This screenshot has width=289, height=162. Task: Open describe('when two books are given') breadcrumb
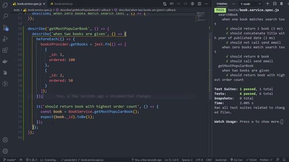coord(145,10)
